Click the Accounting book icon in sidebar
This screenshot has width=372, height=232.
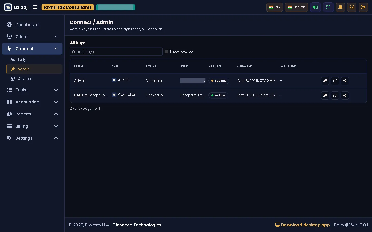click(x=9, y=102)
